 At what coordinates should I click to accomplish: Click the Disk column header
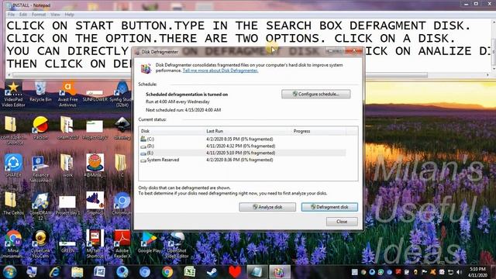tap(172, 131)
